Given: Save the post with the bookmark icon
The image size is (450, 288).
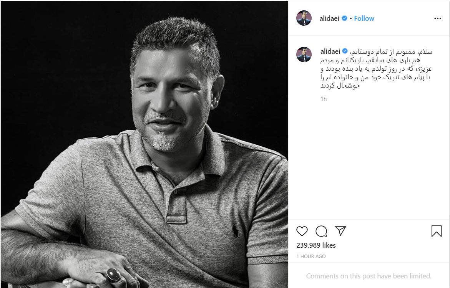Looking at the screenshot, I should [x=436, y=231].
